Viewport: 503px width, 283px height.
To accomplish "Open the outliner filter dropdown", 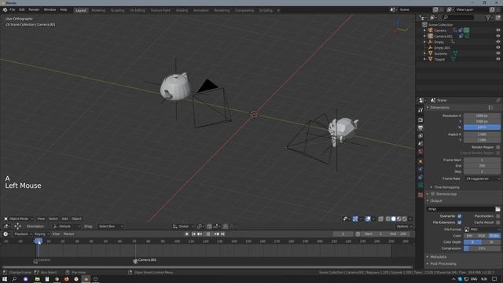I will (x=489, y=17).
